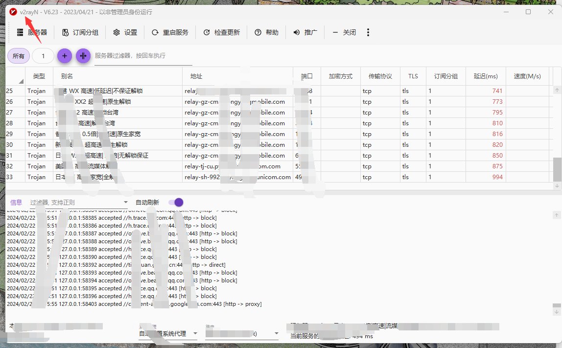Viewport: 562px width, 348px height.
Task: Click the 推广 toolbar button
Action: coord(305,32)
